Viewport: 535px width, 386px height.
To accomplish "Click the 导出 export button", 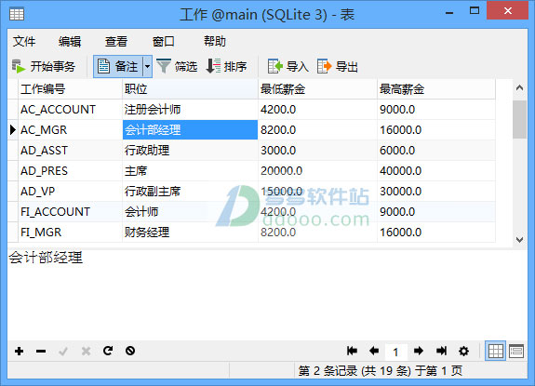I will [338, 66].
